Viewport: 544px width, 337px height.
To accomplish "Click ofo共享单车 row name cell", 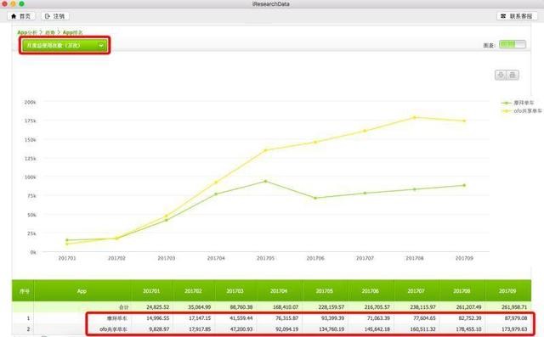I will click(x=113, y=329).
